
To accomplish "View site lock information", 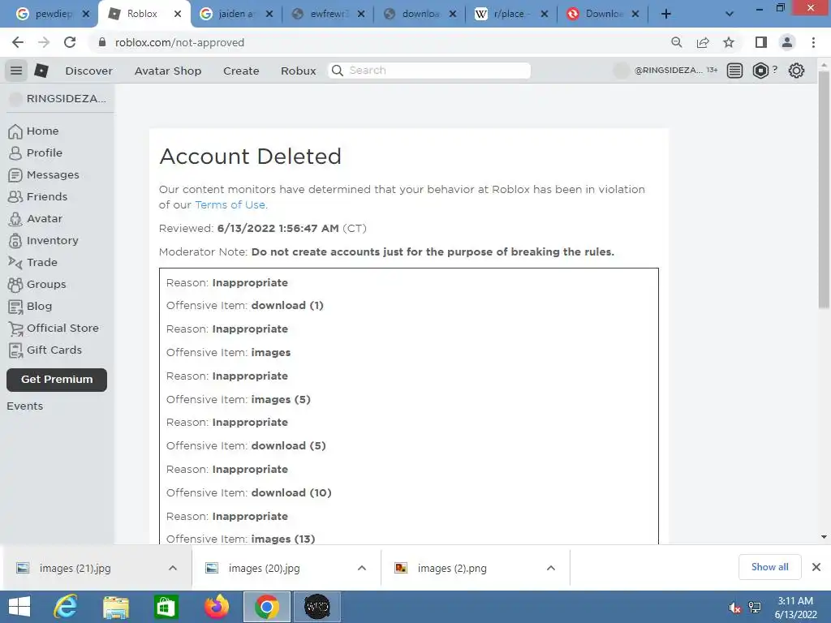I will tap(102, 42).
